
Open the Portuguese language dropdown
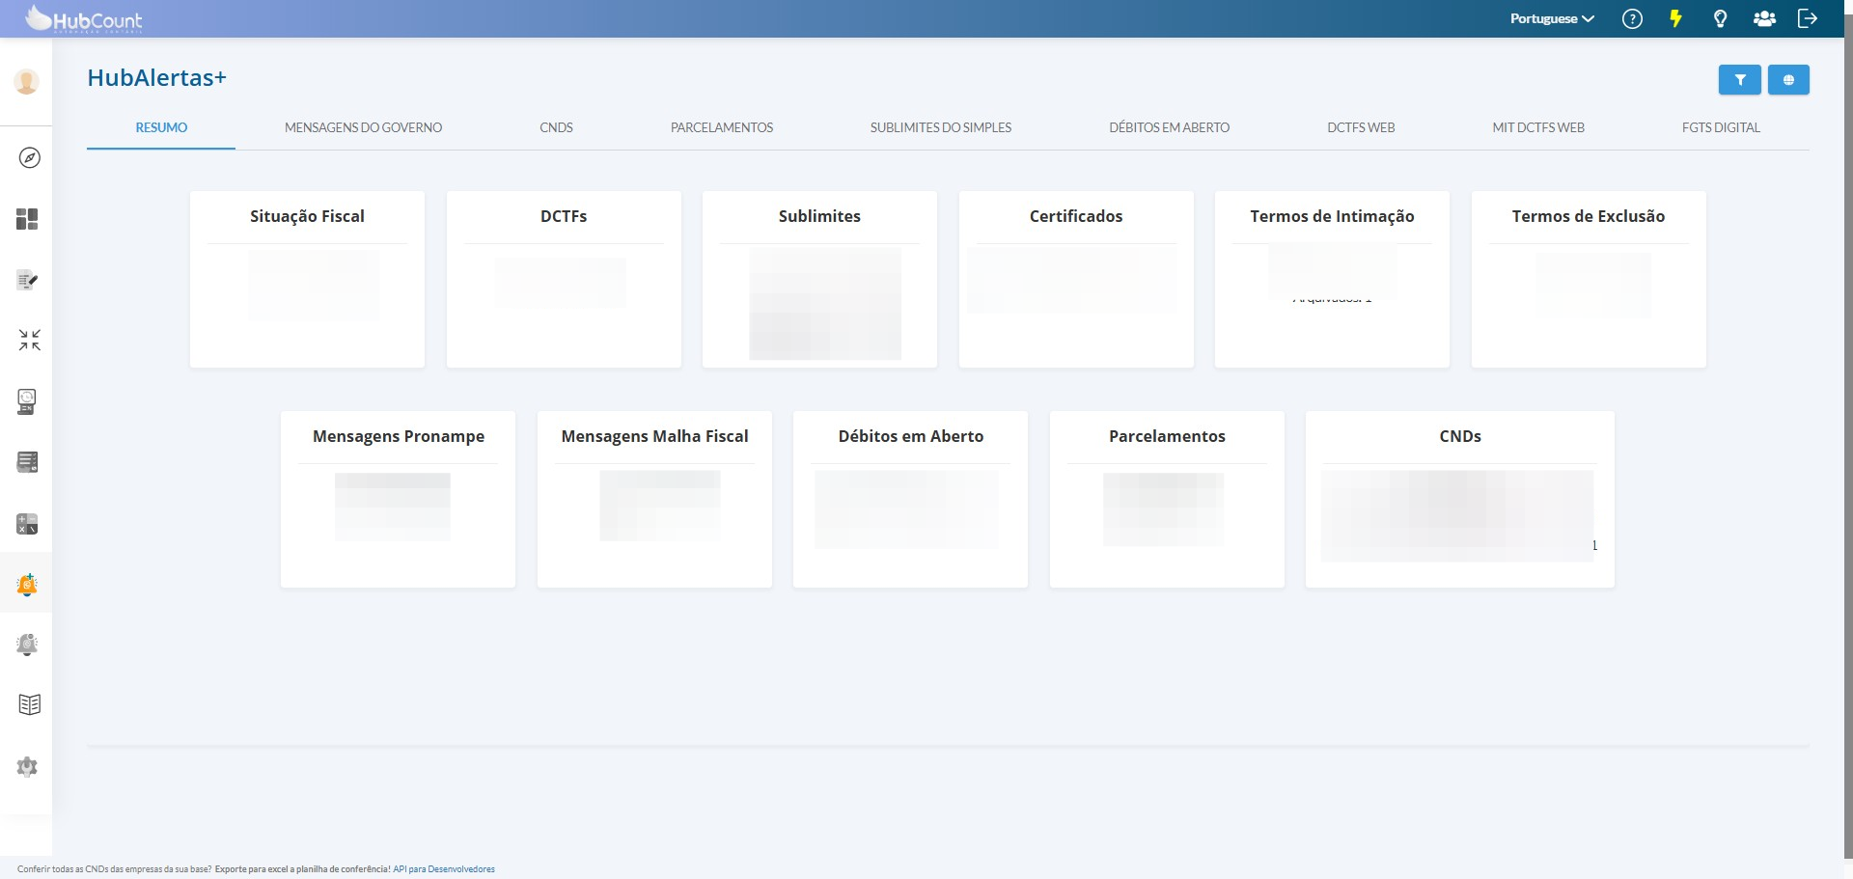click(x=1552, y=18)
